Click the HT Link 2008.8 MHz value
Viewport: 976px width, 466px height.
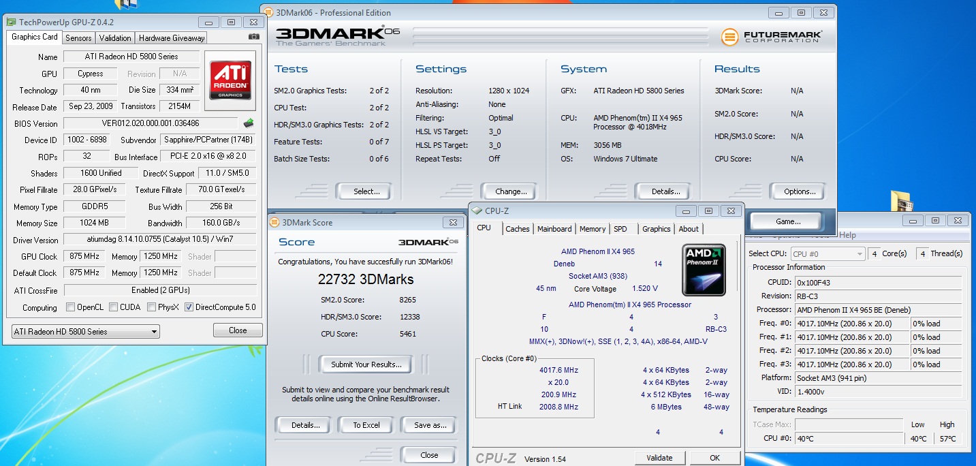(x=558, y=407)
